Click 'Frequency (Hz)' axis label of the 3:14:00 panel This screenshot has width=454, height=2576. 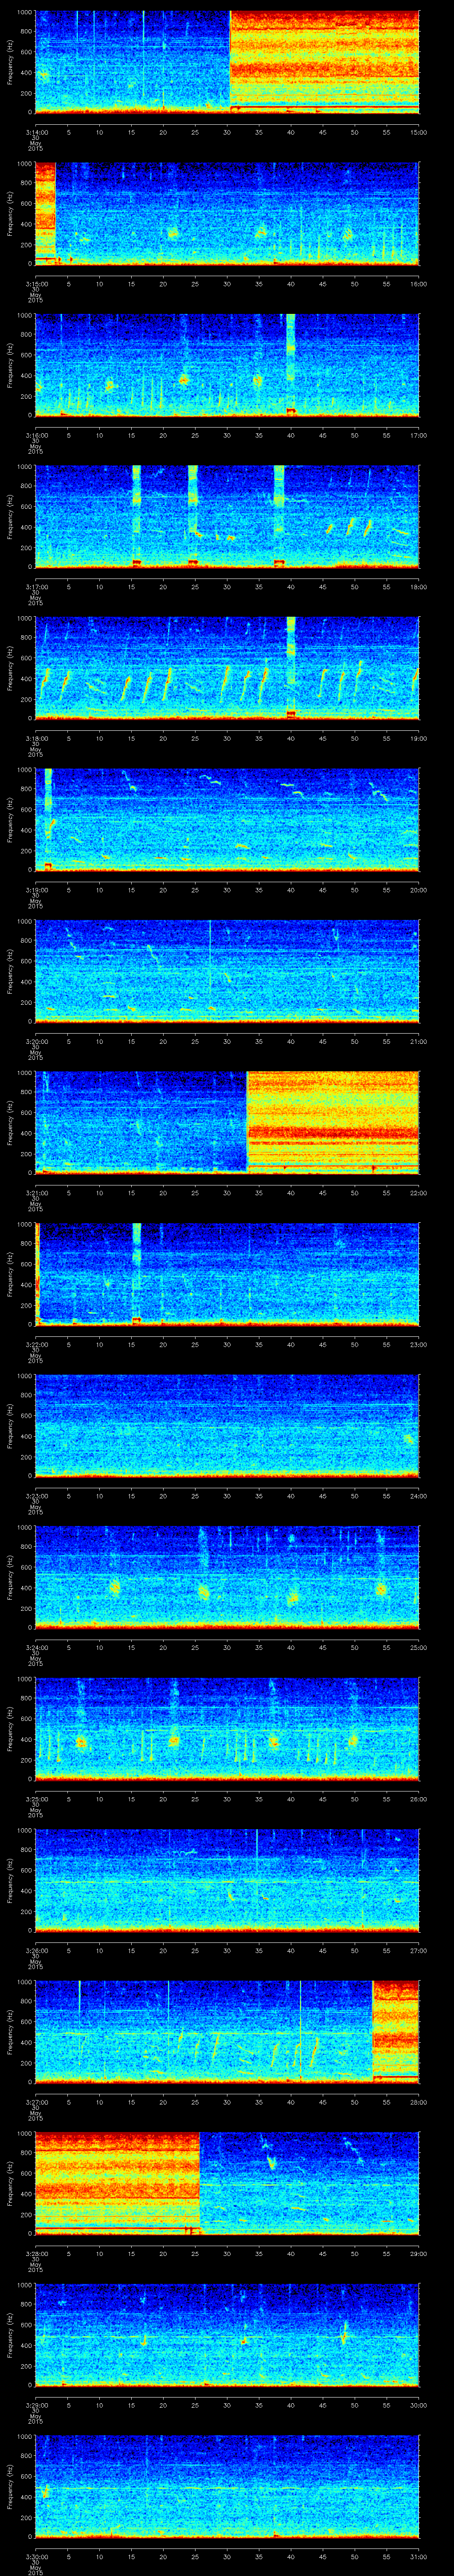[10, 62]
